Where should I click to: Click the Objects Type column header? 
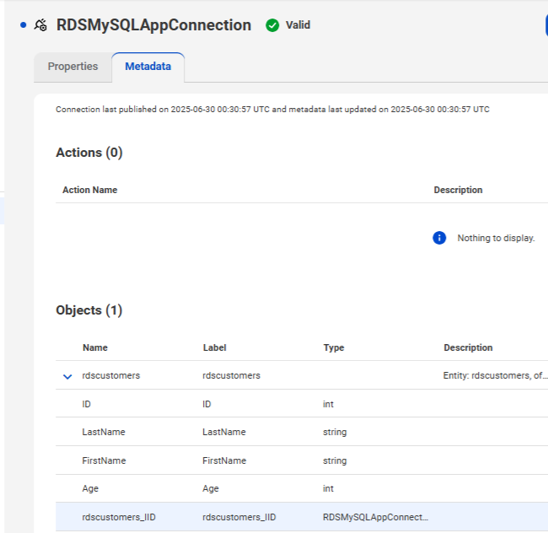334,347
